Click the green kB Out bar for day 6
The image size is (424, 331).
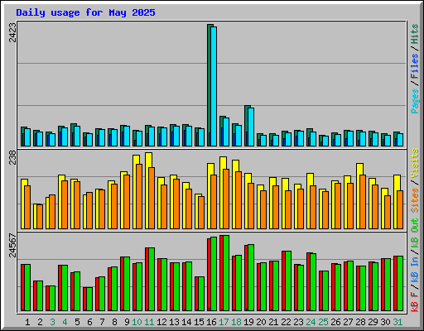[89, 299]
